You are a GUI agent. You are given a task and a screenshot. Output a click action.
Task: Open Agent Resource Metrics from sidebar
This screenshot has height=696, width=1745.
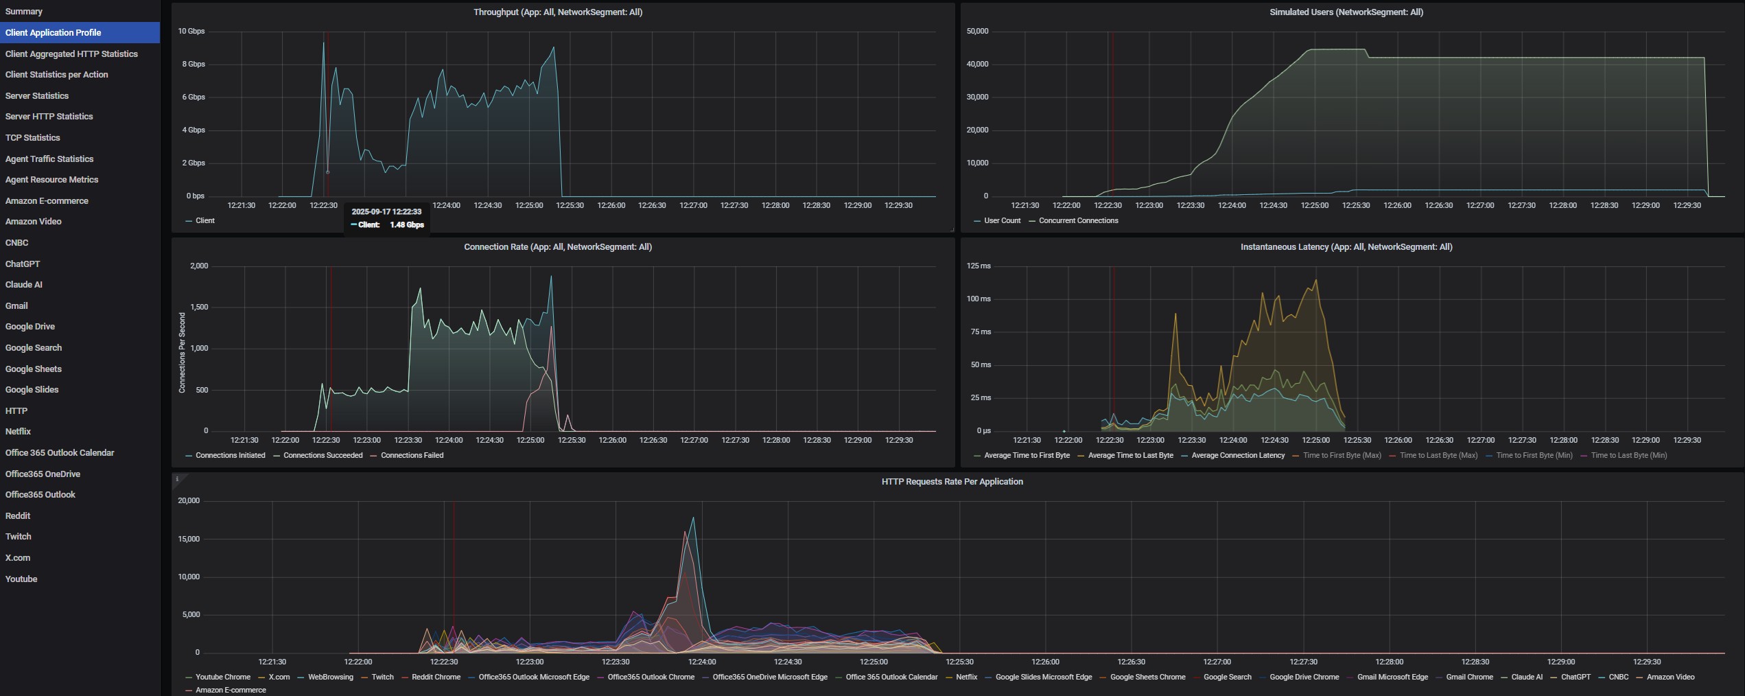click(51, 180)
